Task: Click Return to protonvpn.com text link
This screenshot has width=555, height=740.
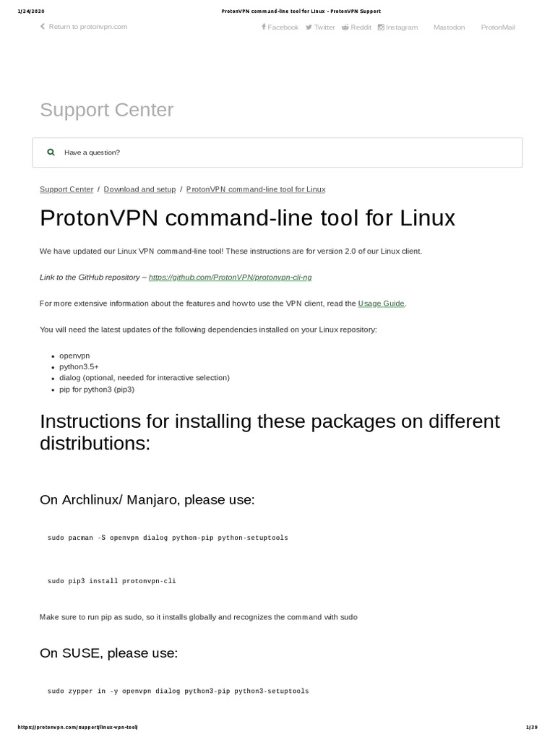Action: click(x=88, y=27)
